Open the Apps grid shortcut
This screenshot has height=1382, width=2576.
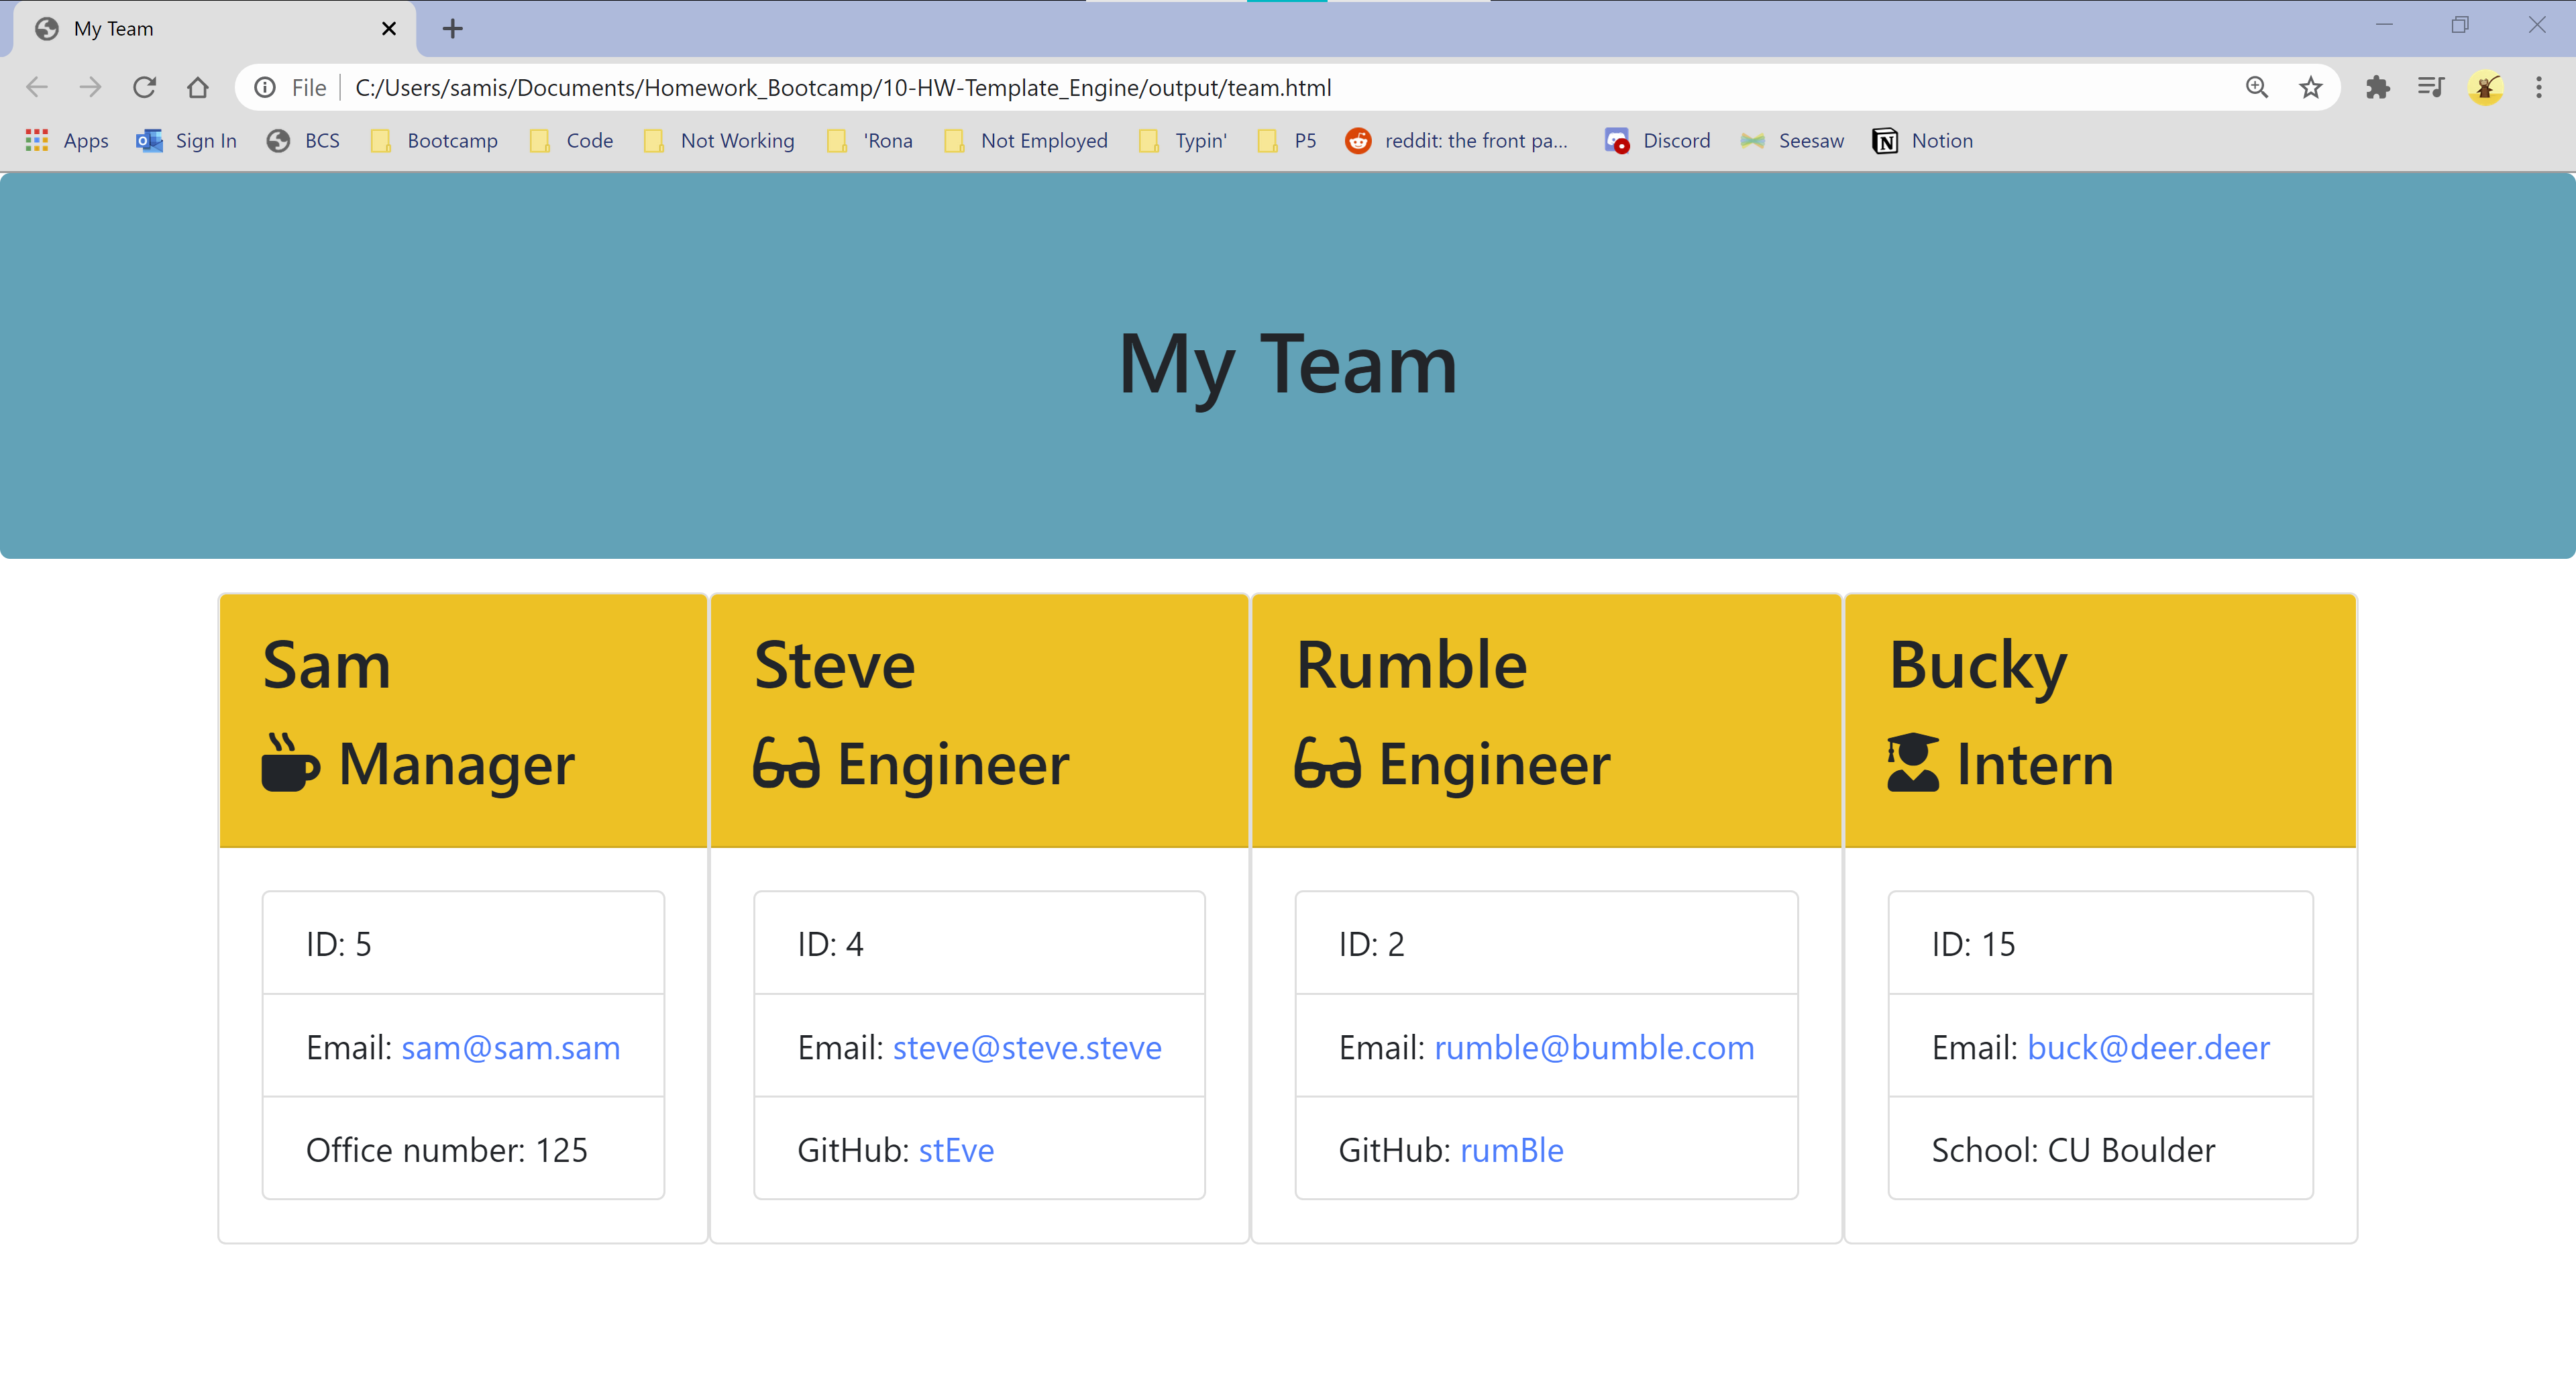66,141
